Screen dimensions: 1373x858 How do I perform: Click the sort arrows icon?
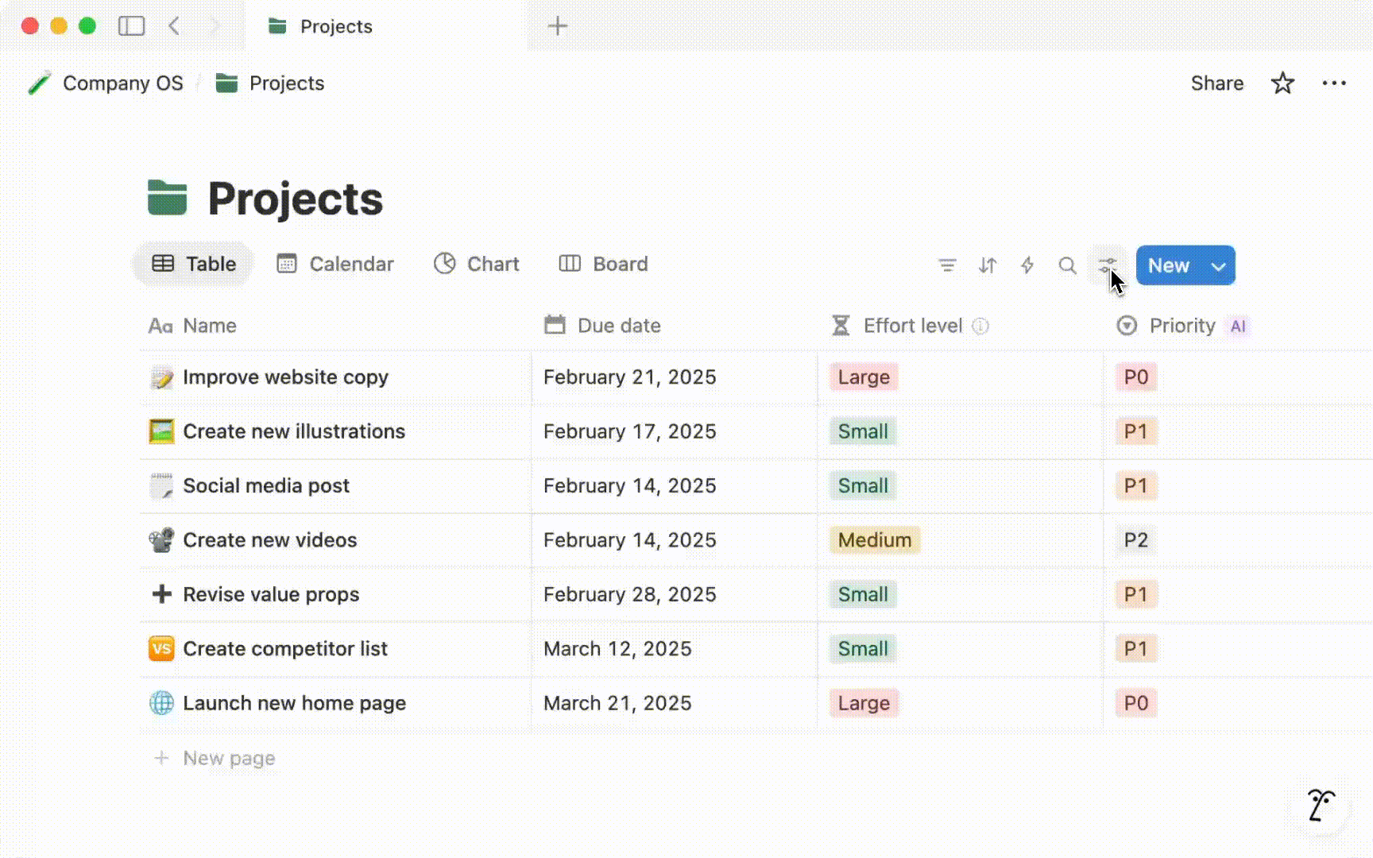tap(988, 265)
